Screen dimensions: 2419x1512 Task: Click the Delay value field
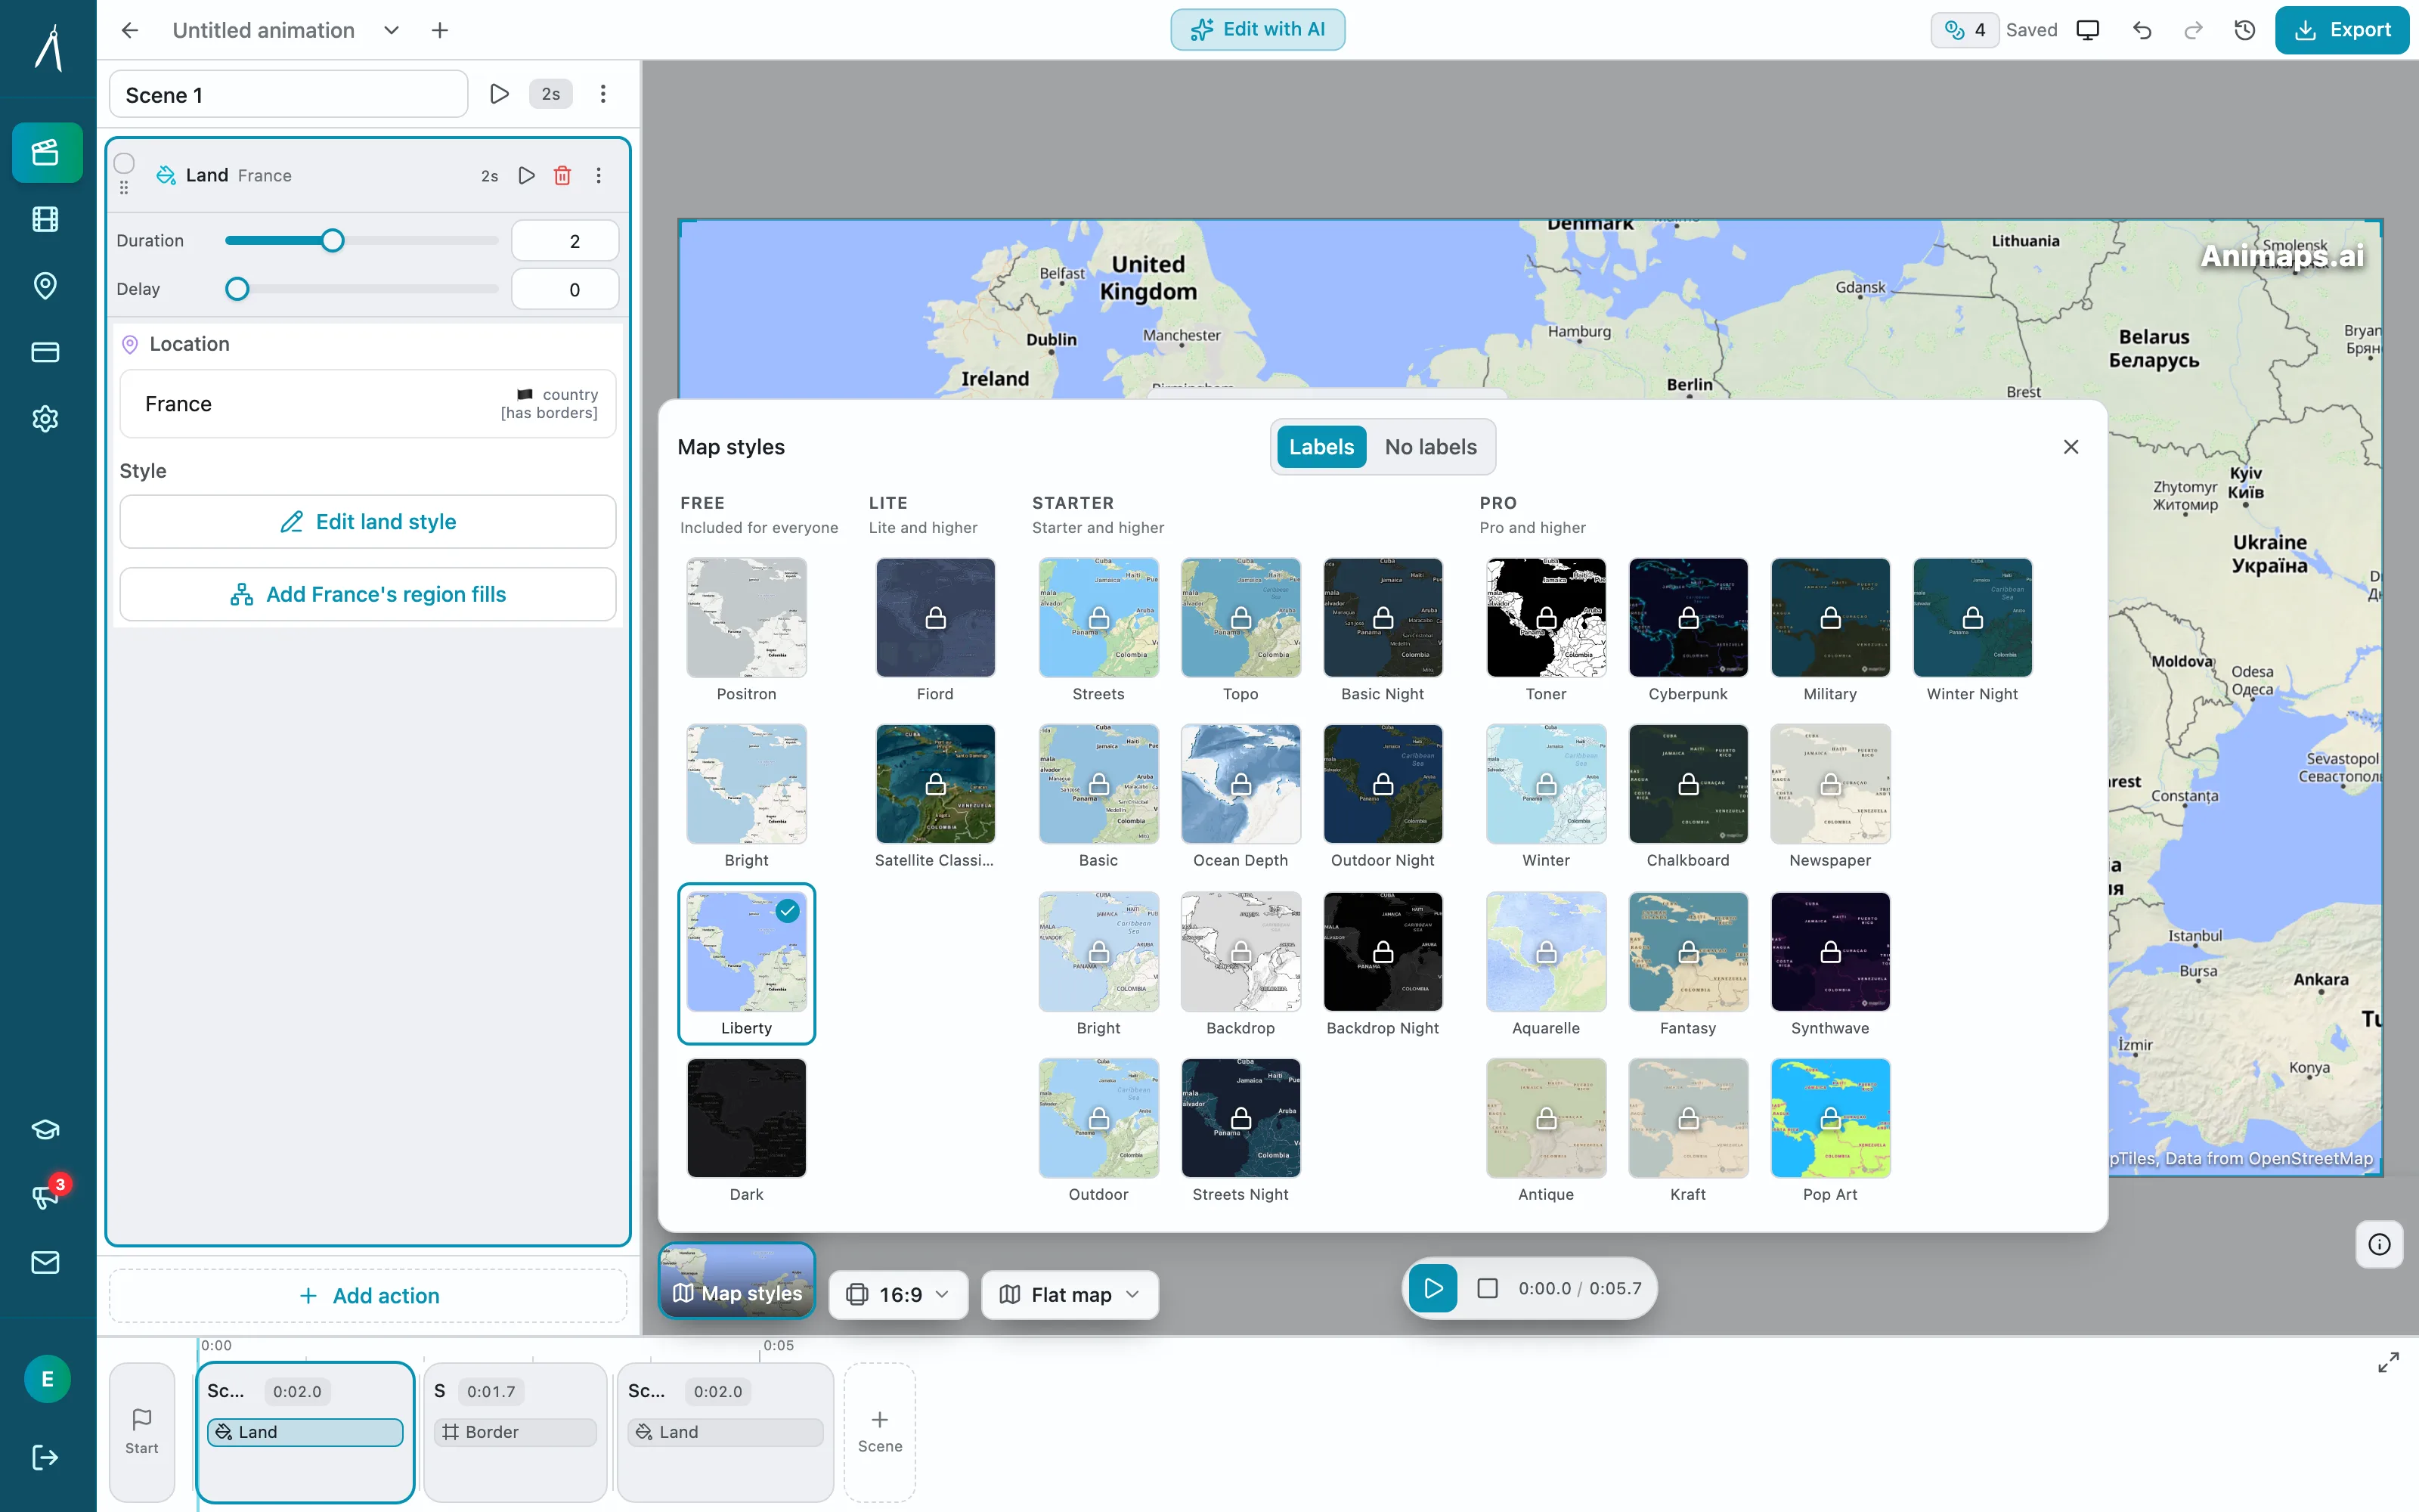click(565, 289)
